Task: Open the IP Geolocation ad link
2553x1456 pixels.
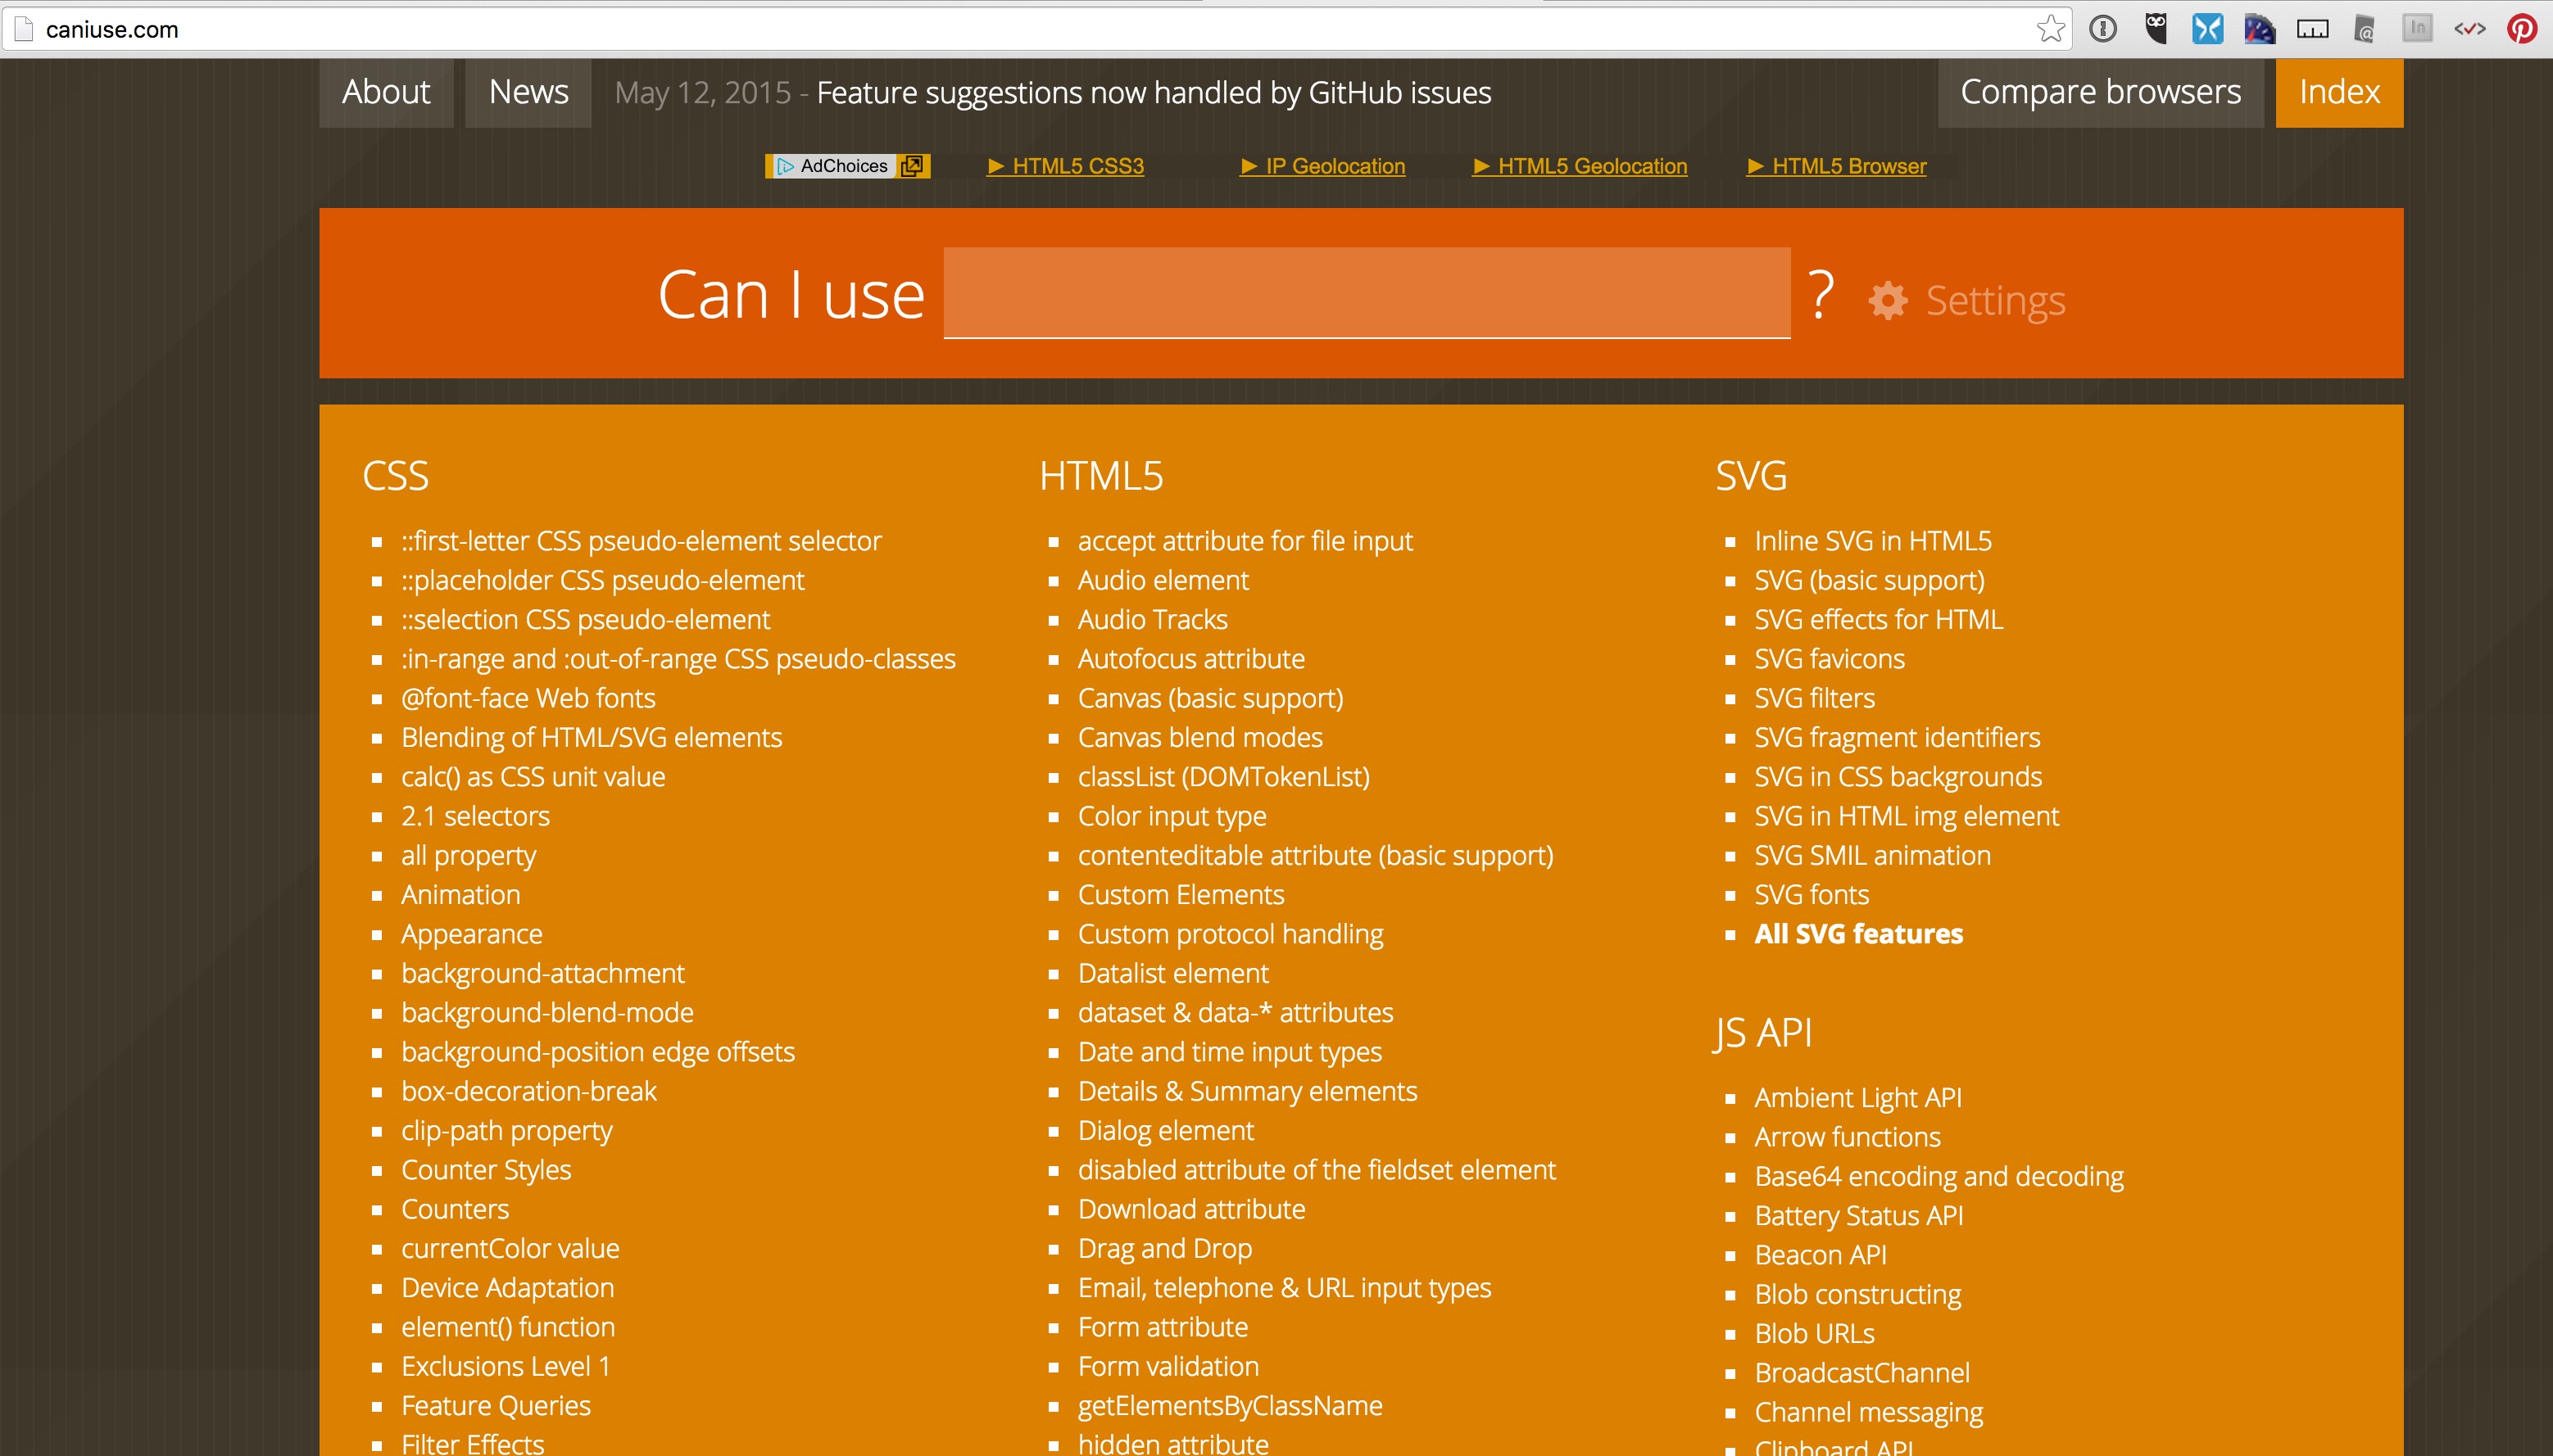Action: point(1323,166)
